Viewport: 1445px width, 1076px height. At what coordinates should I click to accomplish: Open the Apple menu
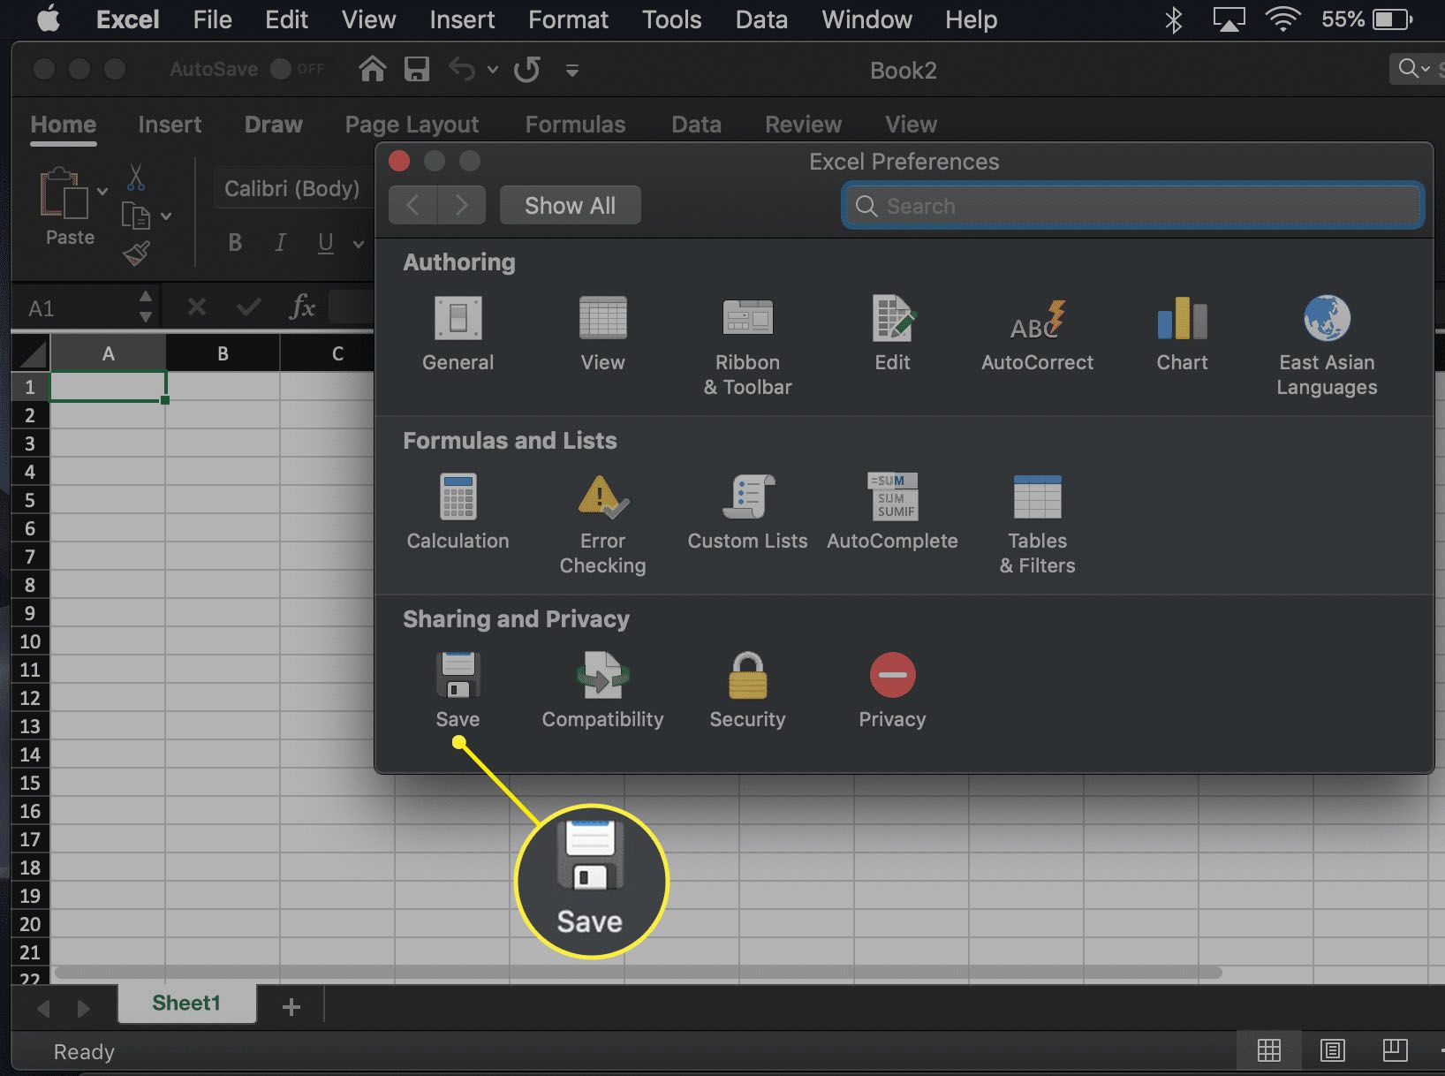(x=49, y=19)
